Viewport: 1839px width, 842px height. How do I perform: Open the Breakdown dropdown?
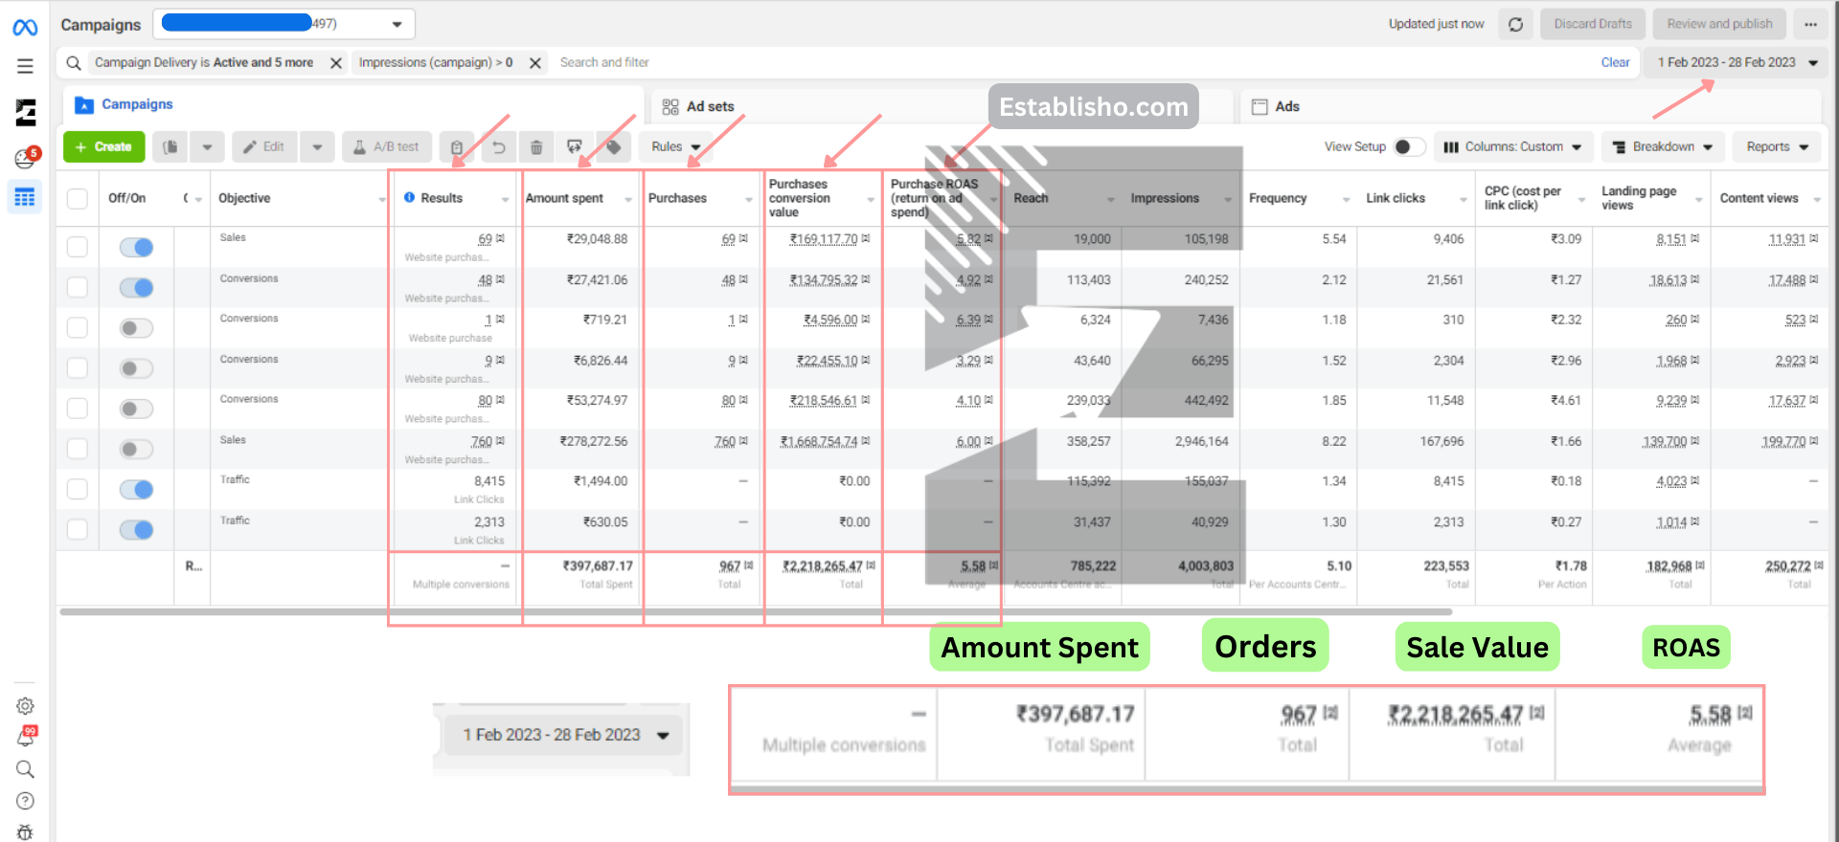pyautogui.click(x=1662, y=147)
